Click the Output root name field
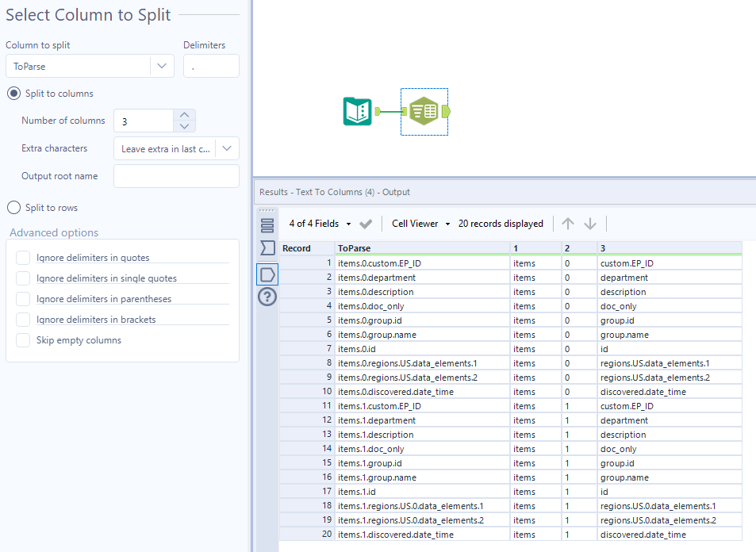756x552 pixels. 176,176
